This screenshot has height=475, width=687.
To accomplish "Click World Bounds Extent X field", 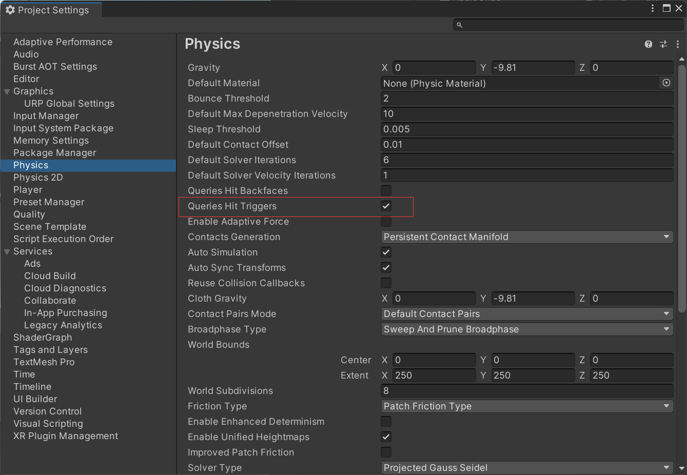I will [x=434, y=375].
